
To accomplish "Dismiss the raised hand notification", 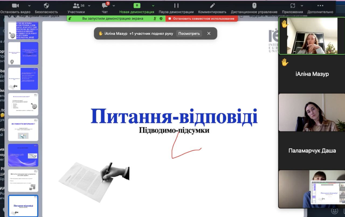I will pos(209,33).
